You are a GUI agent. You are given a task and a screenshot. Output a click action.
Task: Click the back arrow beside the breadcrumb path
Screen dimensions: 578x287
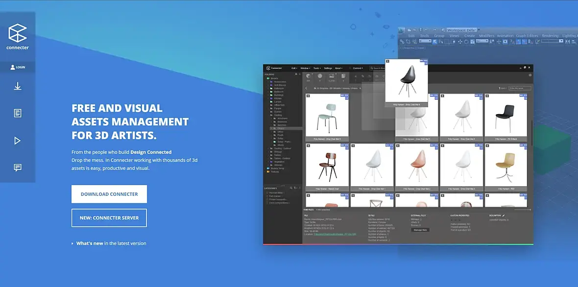pos(306,88)
